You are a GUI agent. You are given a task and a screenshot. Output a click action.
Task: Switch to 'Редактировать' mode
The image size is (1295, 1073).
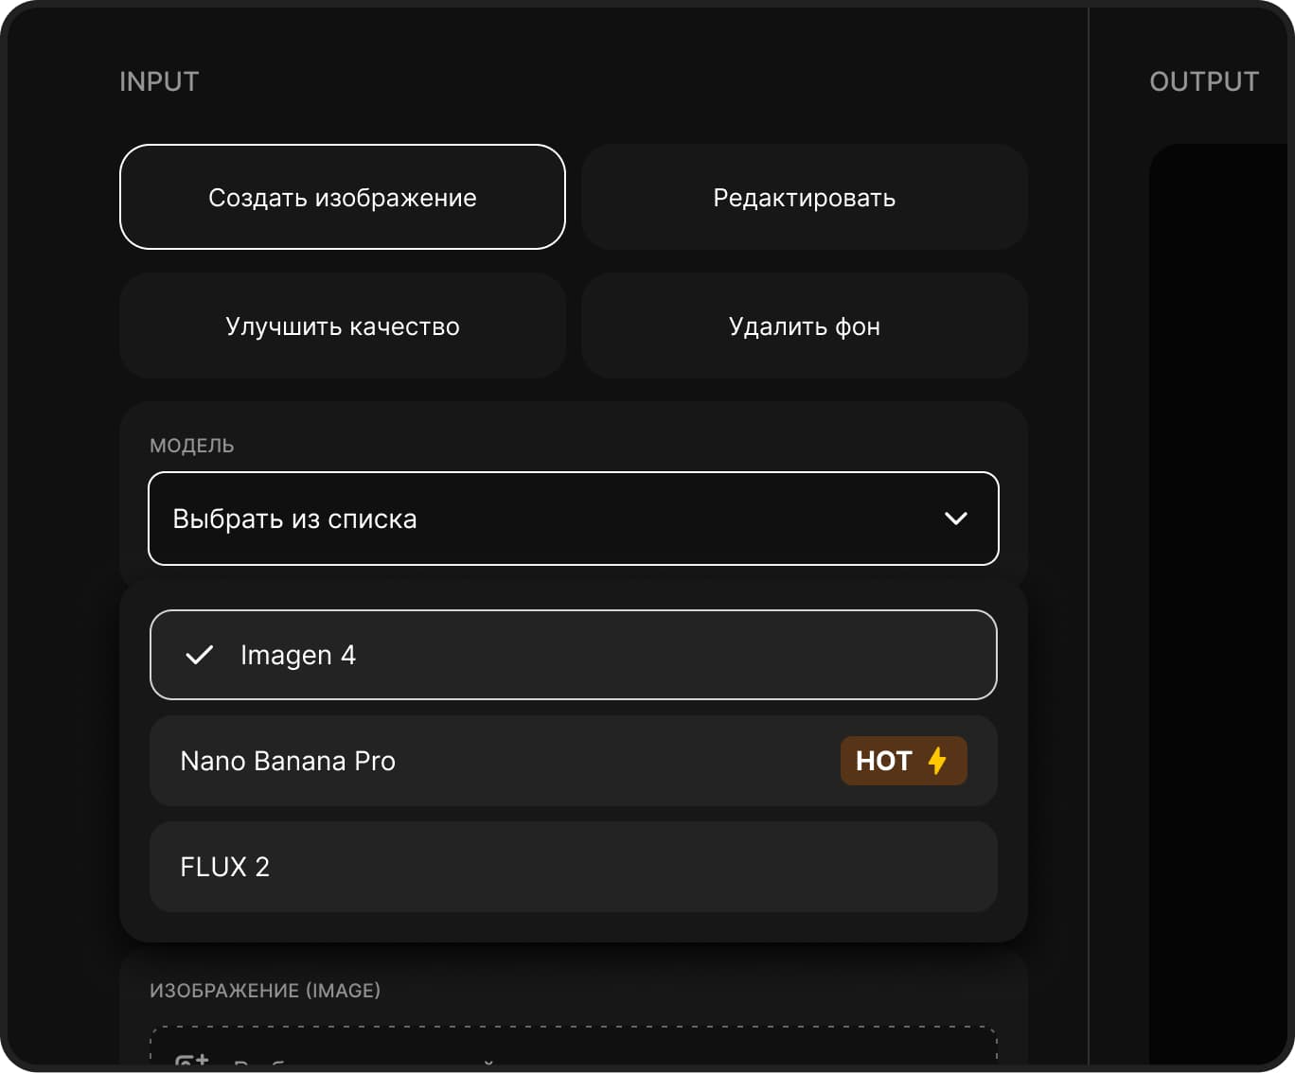point(804,197)
